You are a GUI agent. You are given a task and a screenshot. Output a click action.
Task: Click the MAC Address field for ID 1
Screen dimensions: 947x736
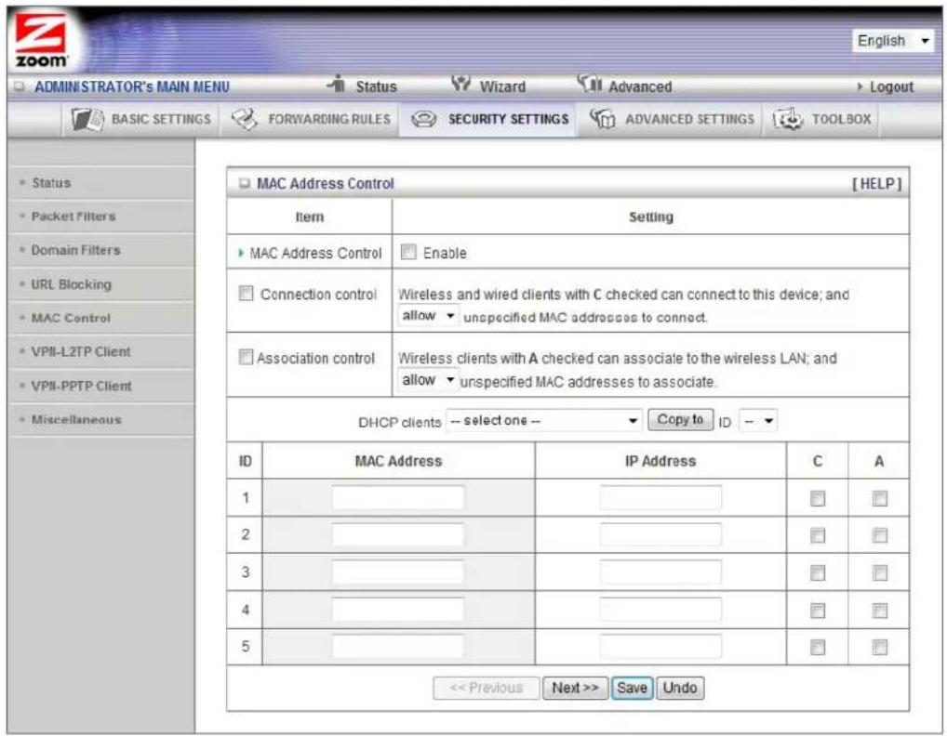pos(398,498)
